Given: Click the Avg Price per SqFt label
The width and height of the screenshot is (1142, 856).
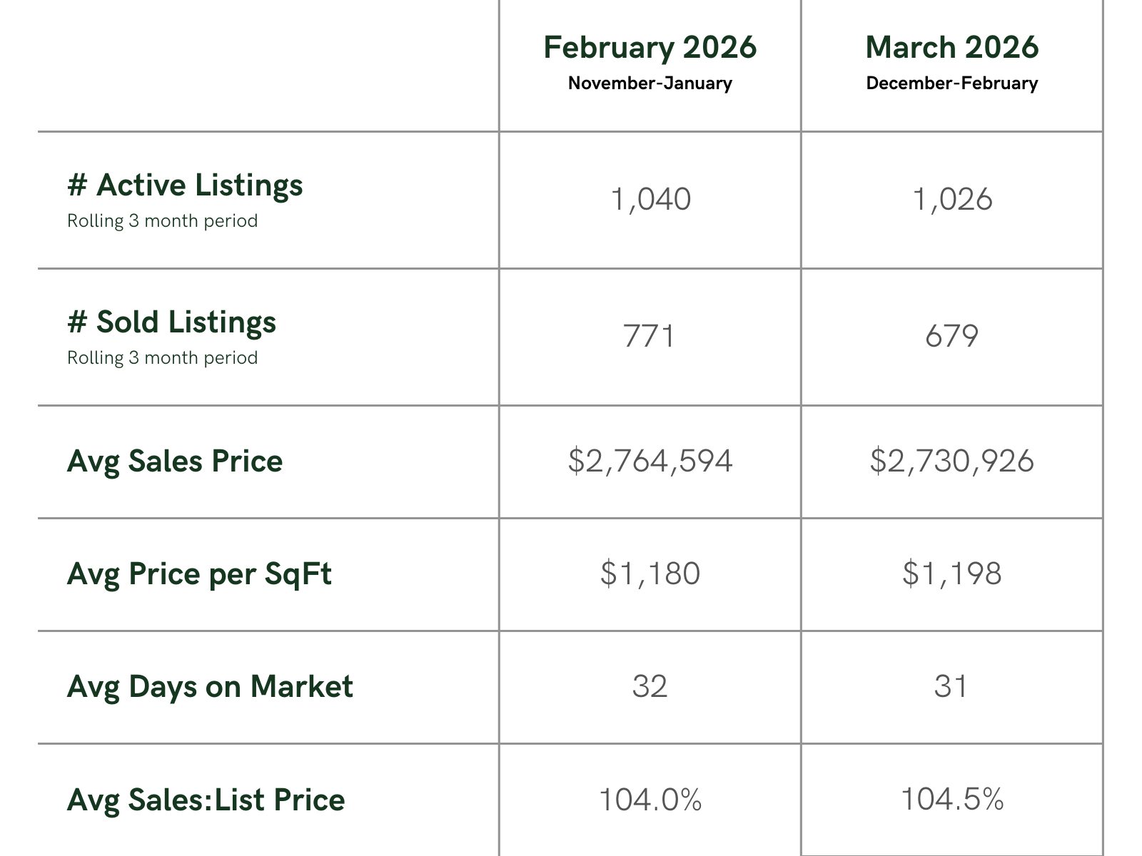Looking at the screenshot, I should click(x=199, y=574).
